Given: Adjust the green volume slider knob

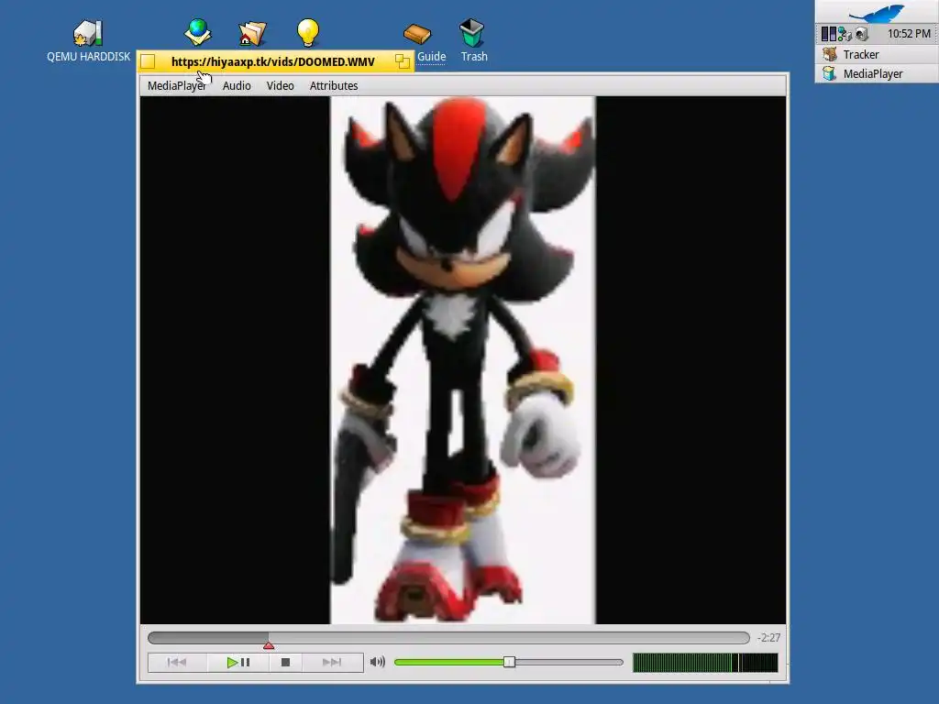Looking at the screenshot, I should [509, 662].
